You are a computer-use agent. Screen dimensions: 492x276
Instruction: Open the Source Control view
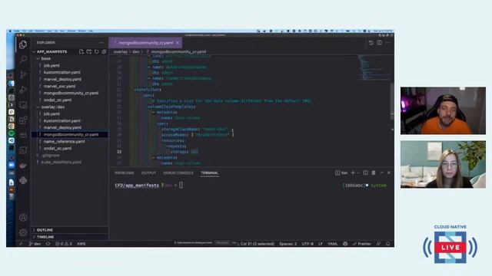click(x=23, y=74)
